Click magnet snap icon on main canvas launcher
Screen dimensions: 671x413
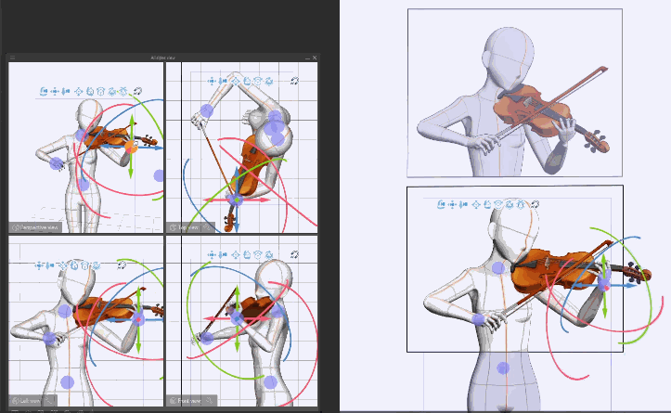[535, 204]
